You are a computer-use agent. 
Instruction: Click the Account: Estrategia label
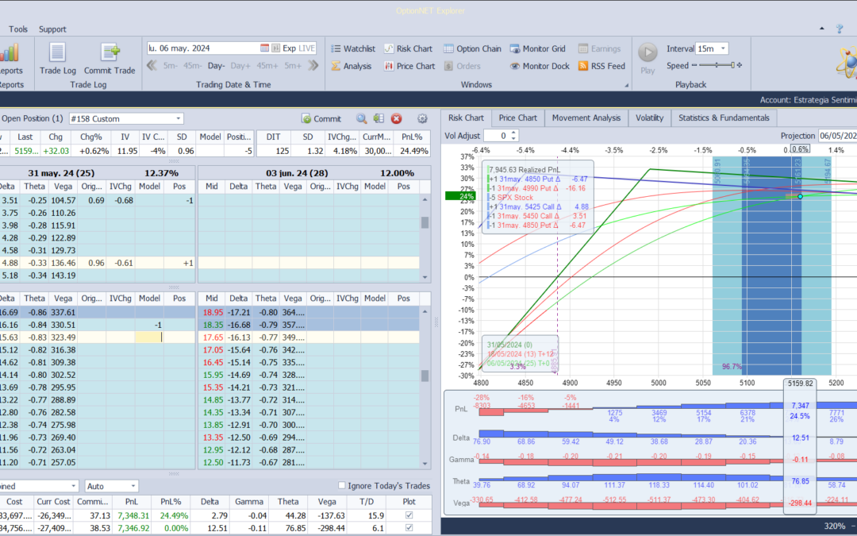tap(808, 100)
